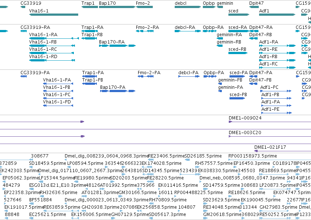This screenshot has height=220, width=311.
Task: Click the Opbp-PA protein label
Action: click(214, 73)
